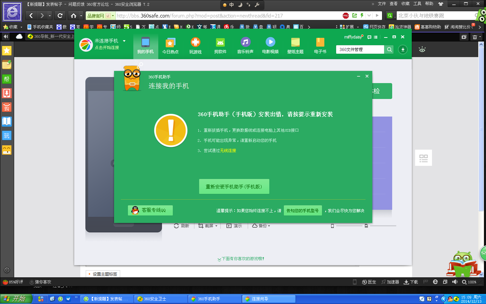The height and width of the screenshot is (304, 486).
Task: Click sidebar 帮 help icon
Action: click(7, 79)
